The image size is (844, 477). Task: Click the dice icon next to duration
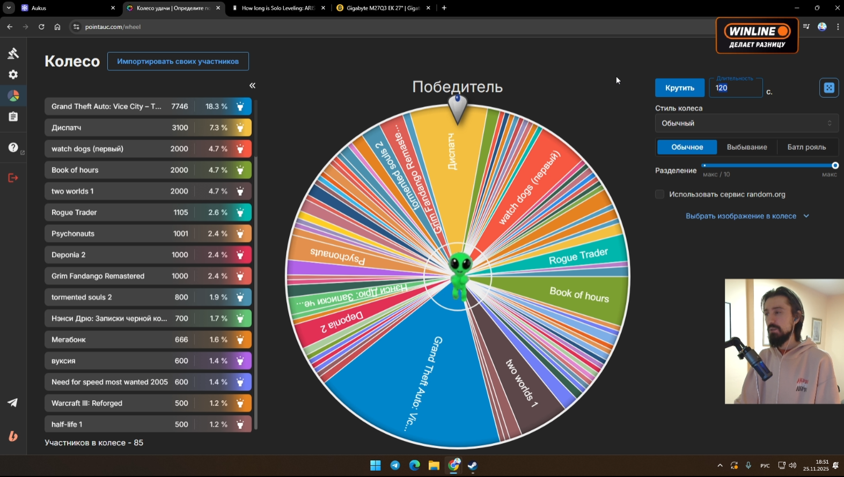(x=829, y=87)
